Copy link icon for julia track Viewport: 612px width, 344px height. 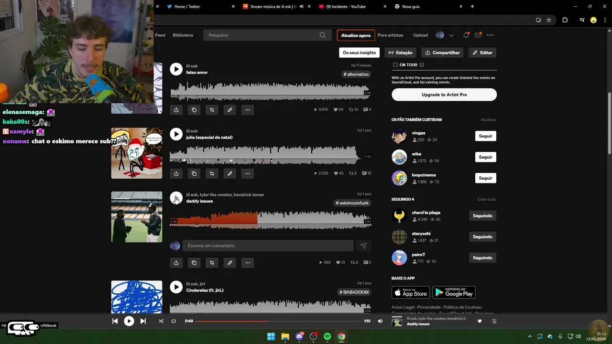pos(194,173)
